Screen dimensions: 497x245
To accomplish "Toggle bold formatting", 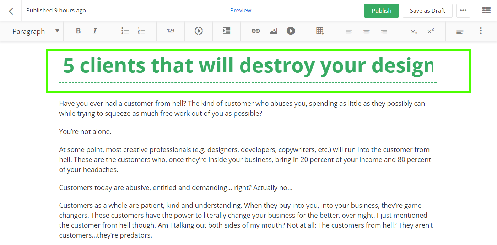I will click(79, 31).
